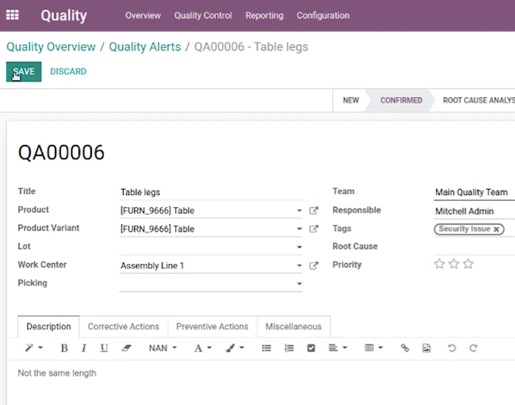Open the NAN font size dropdown
Image resolution: width=515 pixels, height=405 pixels.
coord(162,348)
